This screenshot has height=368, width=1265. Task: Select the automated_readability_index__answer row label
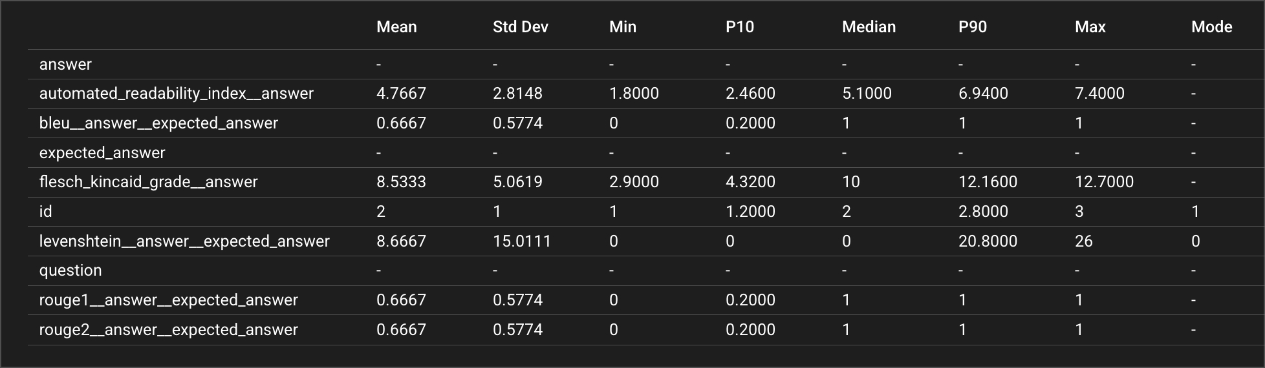pos(176,94)
